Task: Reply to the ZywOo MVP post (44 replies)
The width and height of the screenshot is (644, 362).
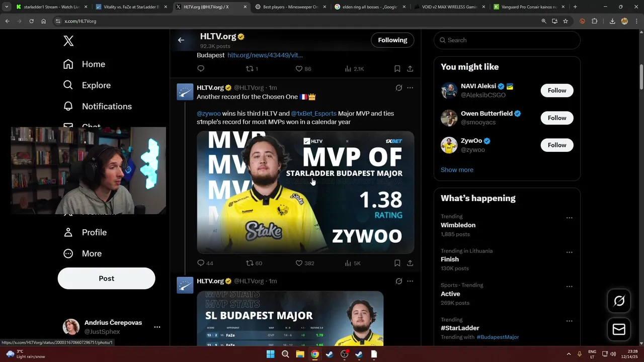Action: coord(205,263)
